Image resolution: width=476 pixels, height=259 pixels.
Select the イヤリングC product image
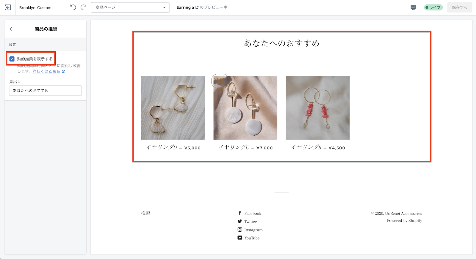245,108
